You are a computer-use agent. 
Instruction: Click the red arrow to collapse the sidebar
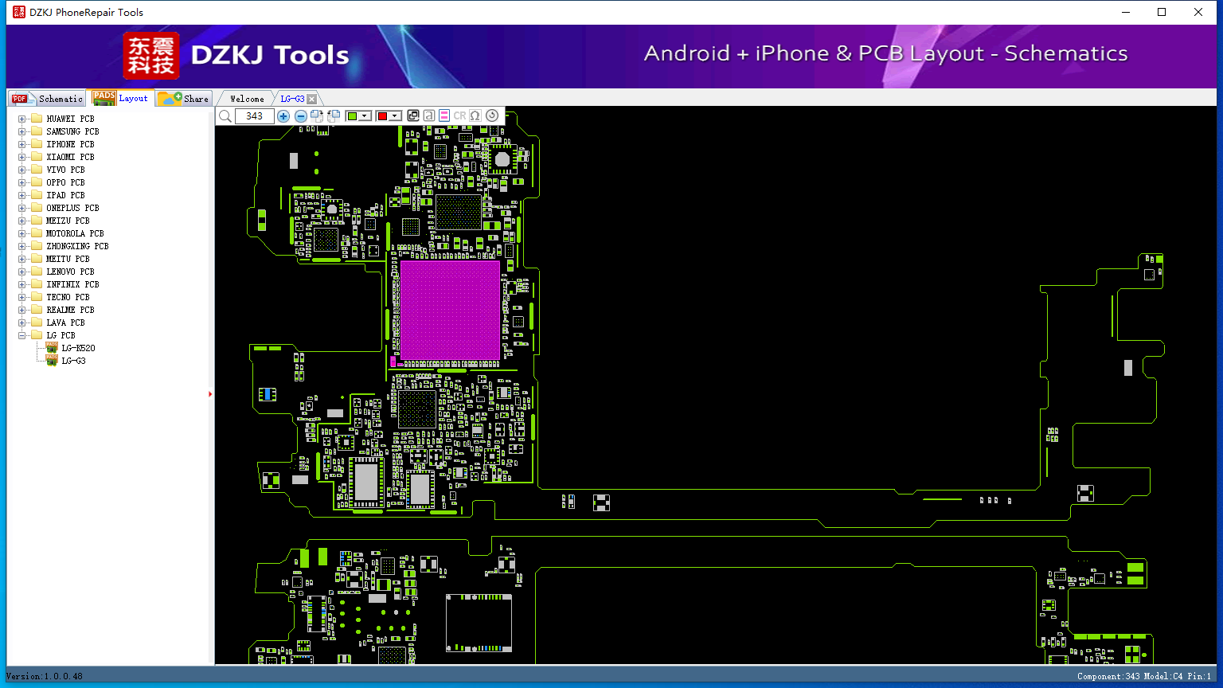tap(210, 393)
